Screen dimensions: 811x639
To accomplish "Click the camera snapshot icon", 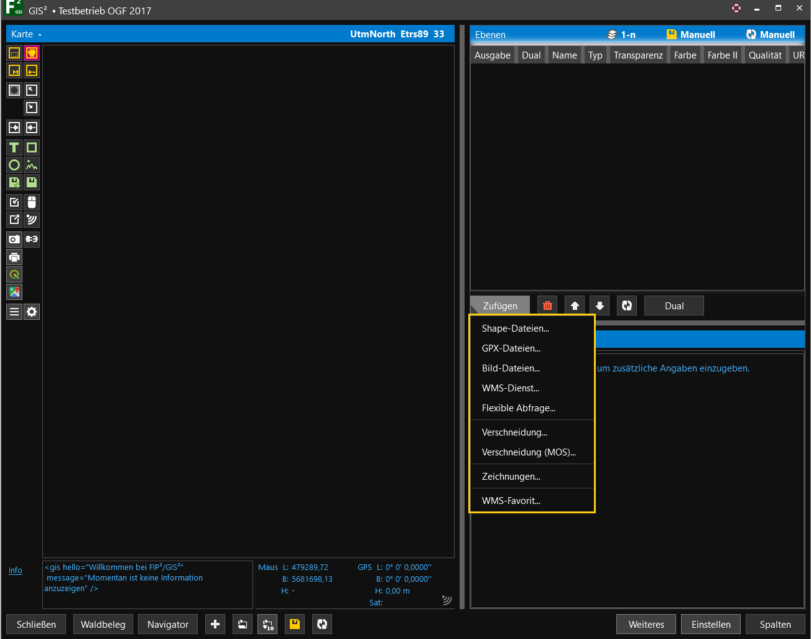I will coord(14,239).
